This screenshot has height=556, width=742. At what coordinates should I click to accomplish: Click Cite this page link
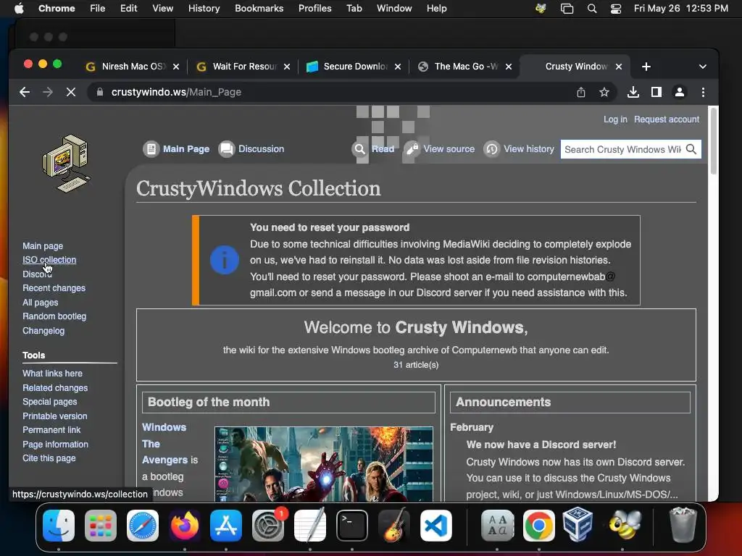coord(49,458)
